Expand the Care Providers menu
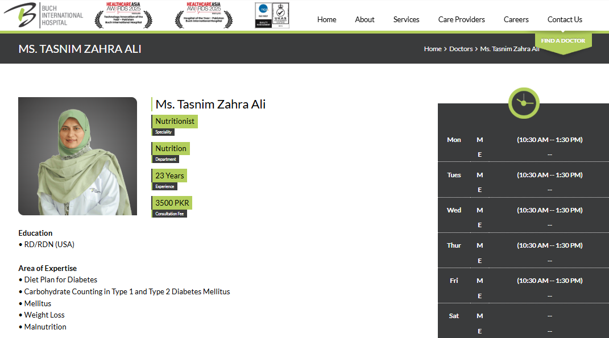The height and width of the screenshot is (338, 609). 461,19
